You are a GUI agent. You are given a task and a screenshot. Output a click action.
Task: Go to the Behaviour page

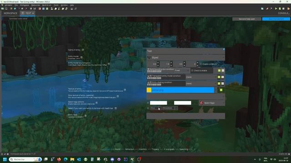click(130, 149)
